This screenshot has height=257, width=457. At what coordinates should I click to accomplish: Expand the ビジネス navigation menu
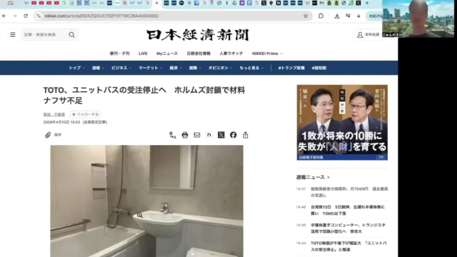point(121,68)
